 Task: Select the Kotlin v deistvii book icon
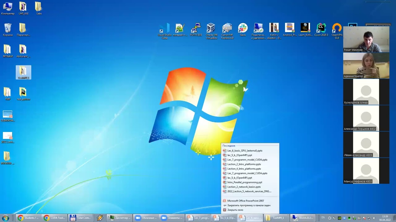[274, 31]
